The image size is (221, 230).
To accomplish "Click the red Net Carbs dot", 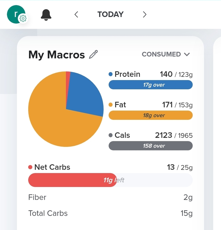I will pos(30,167).
